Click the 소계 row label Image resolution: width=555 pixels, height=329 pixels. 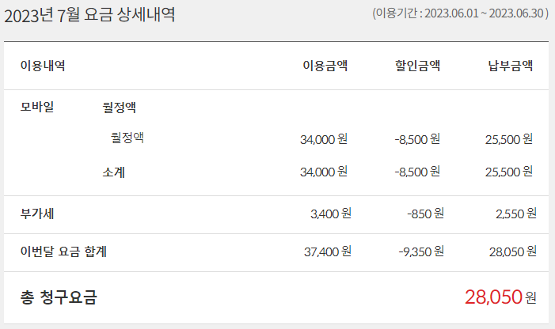coord(113,171)
